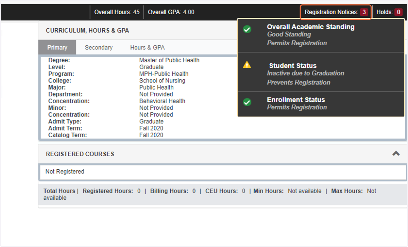Screen dimensions: 408x247
Task: Click the Master of Public Health value
Action: (169, 60)
